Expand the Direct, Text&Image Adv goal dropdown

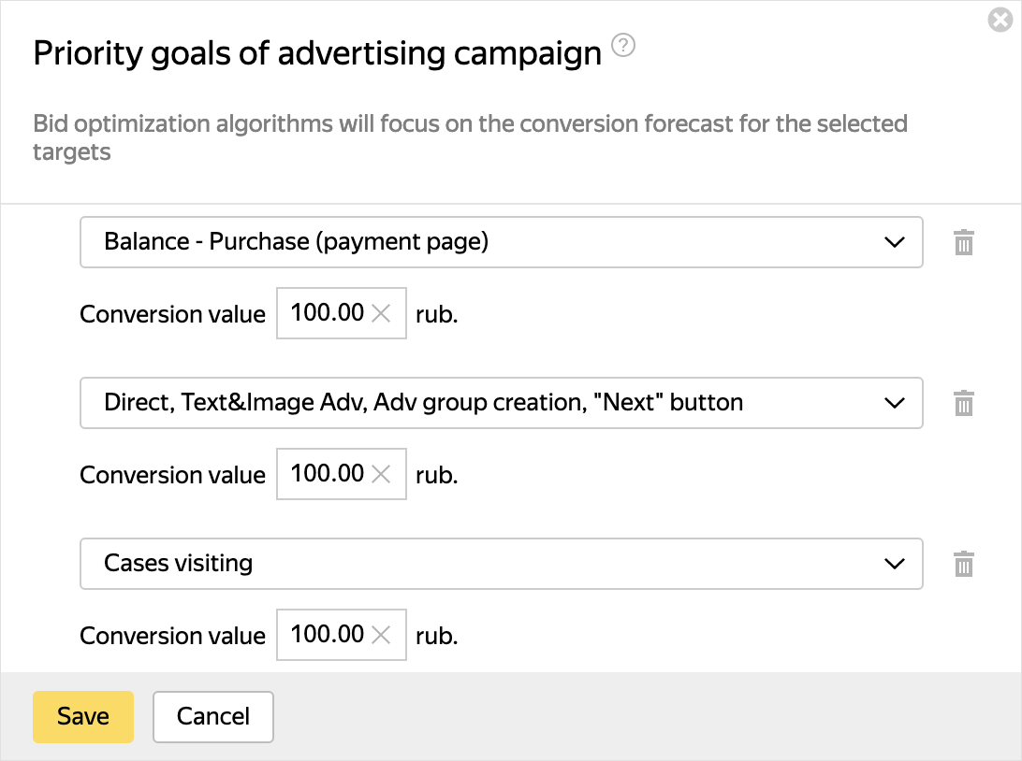501,403
